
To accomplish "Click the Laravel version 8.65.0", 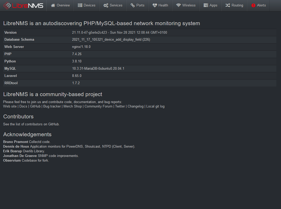I will tap(77, 76).
